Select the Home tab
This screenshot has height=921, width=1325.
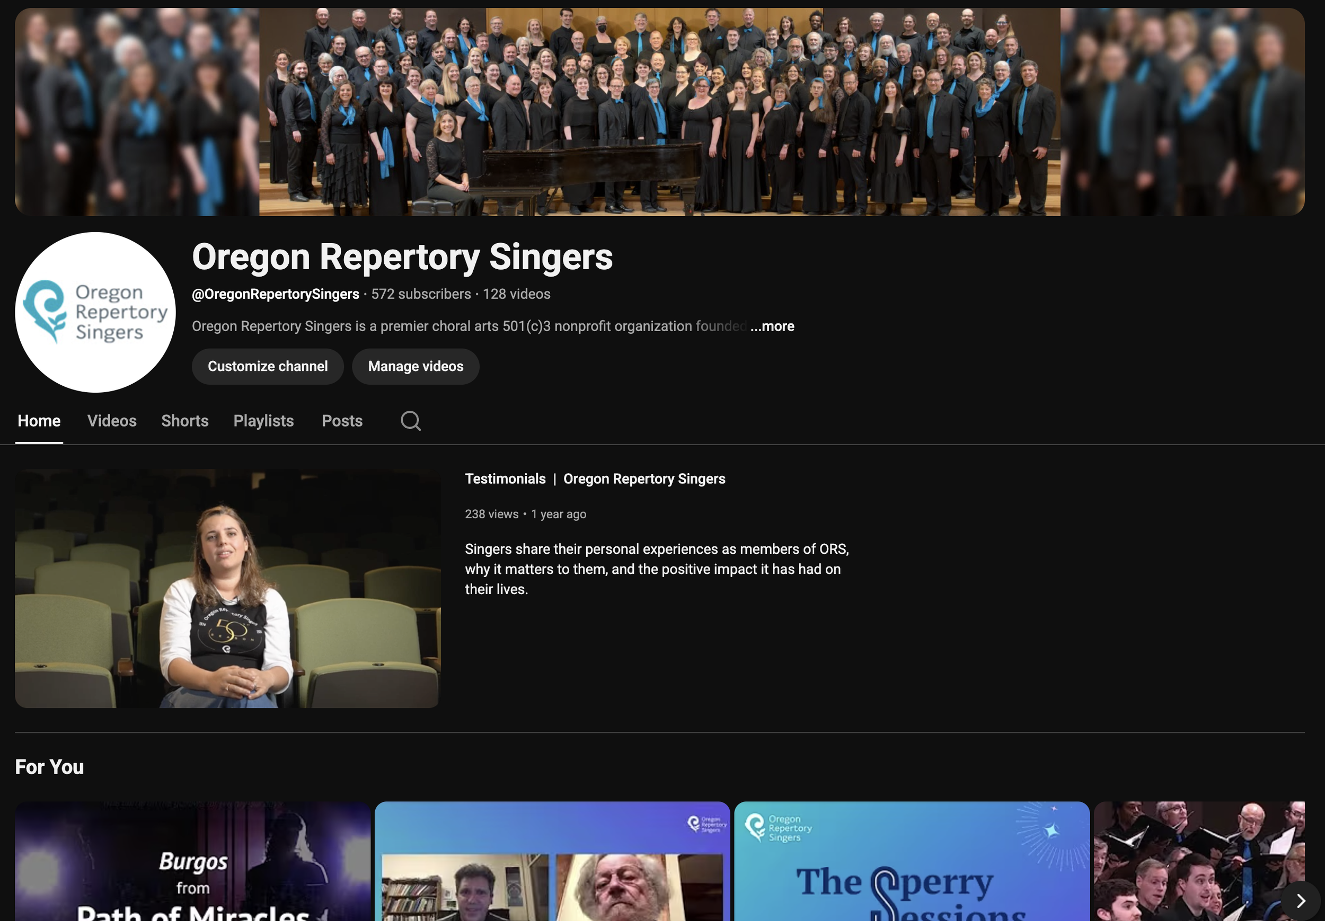click(39, 421)
